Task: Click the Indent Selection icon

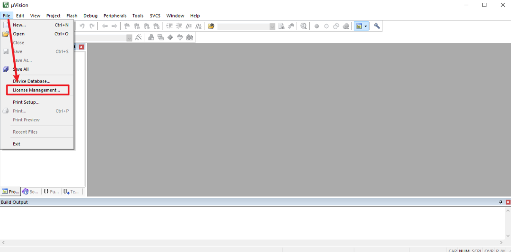Action: pos(169,26)
